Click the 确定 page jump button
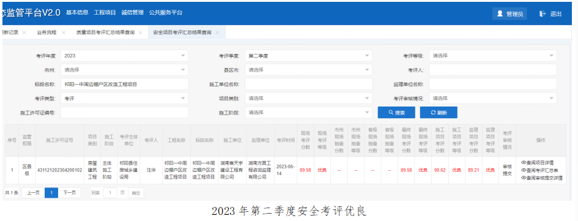578x221 pixels. pos(136,193)
